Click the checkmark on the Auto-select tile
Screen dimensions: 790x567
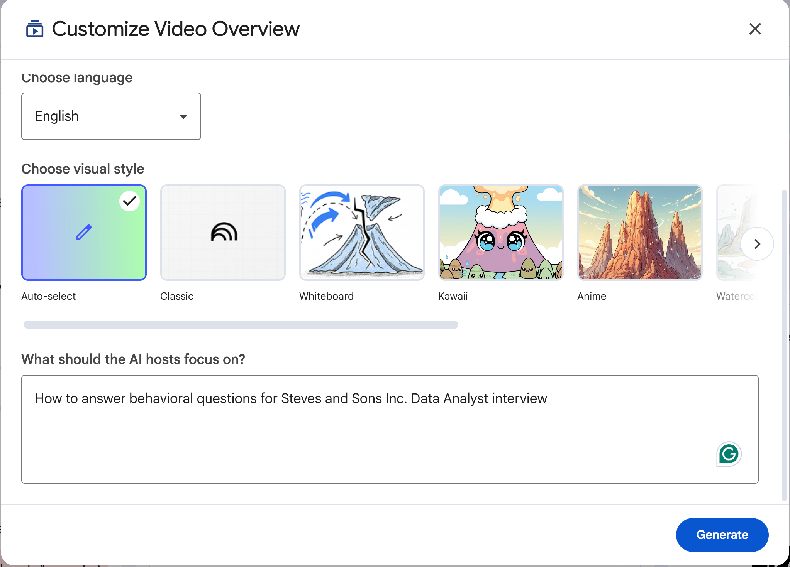[129, 201]
